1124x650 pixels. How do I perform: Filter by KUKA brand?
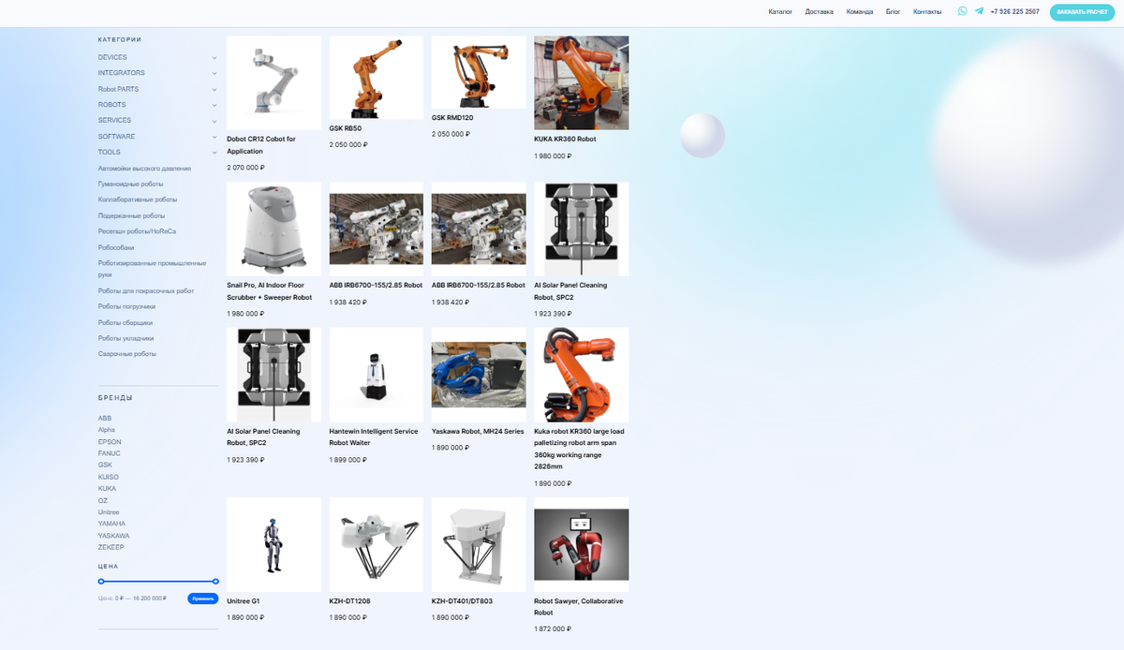pyautogui.click(x=107, y=488)
